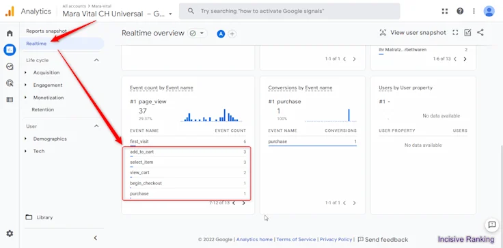Click Users by User property title
503x248 pixels.
pos(405,88)
